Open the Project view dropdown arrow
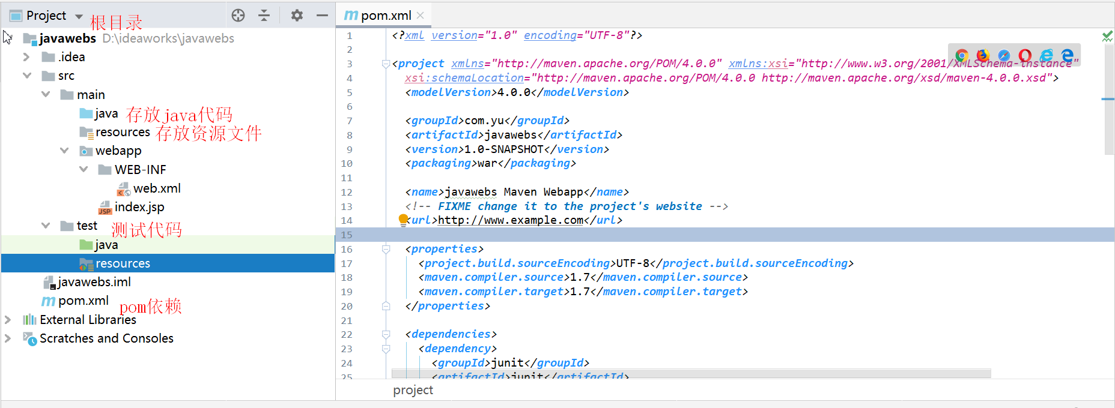The height and width of the screenshot is (408, 1115). point(79,16)
